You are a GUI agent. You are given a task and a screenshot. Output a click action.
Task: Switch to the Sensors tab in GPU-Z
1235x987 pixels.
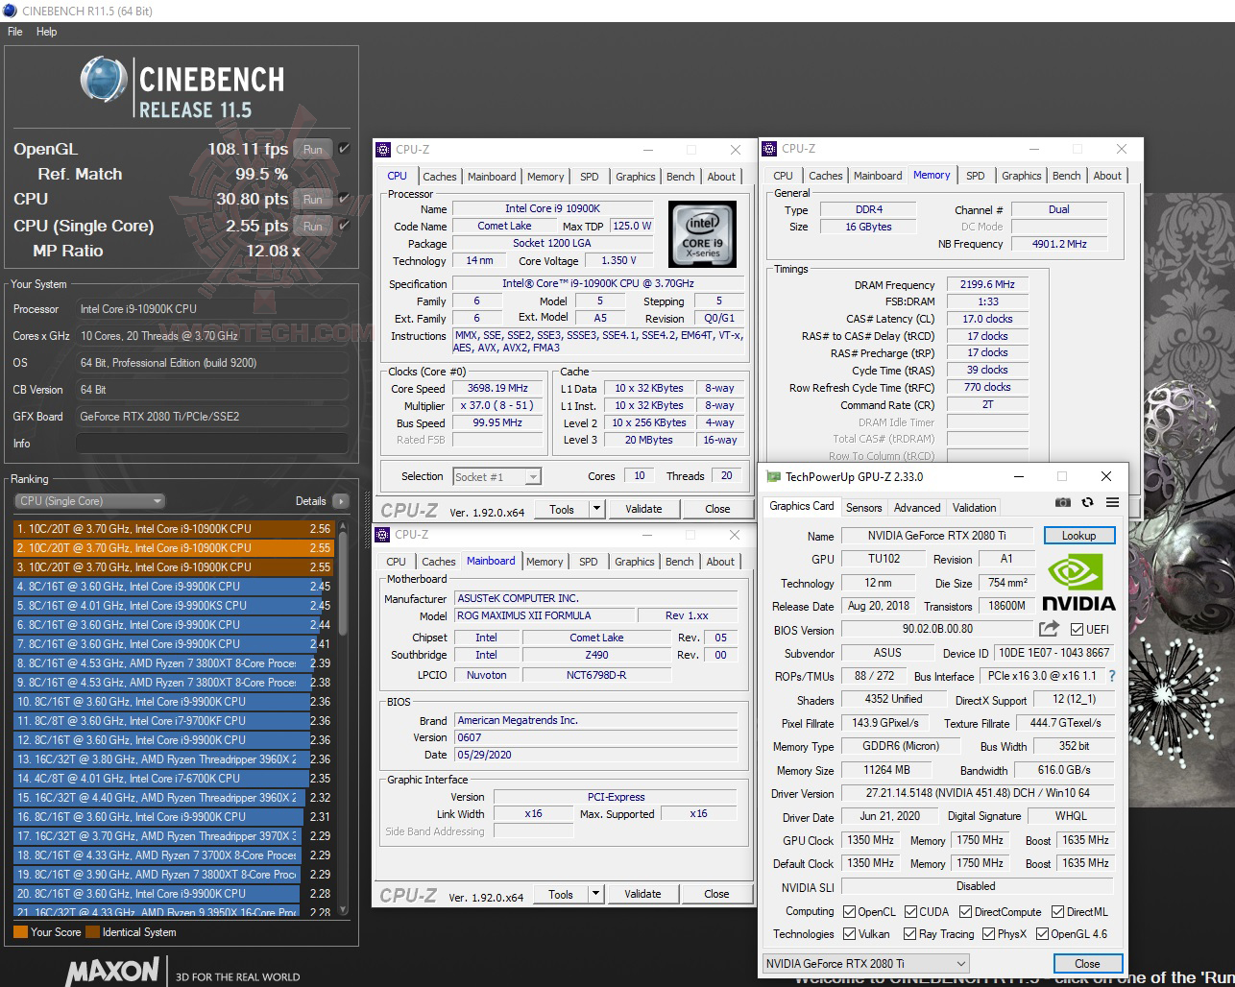tap(863, 507)
